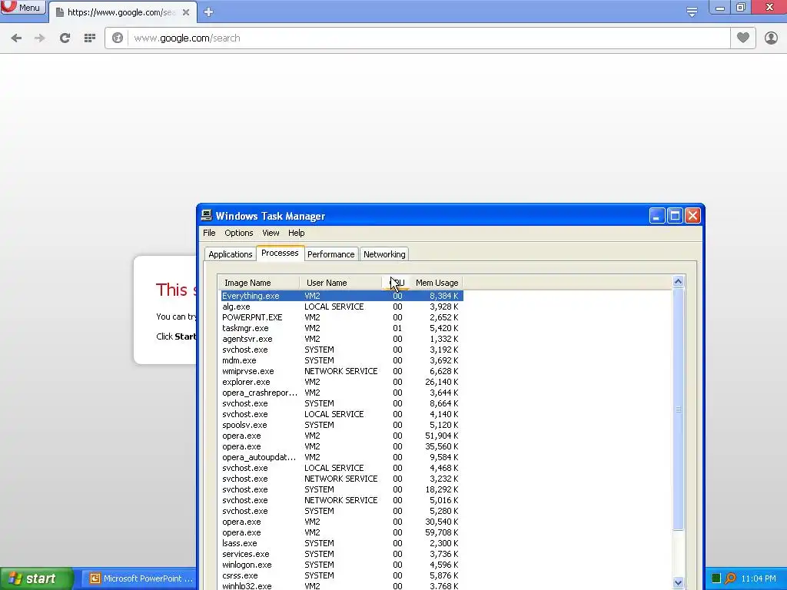Go back in Opera browser
Screen dimensions: 787x590
[x=16, y=38]
